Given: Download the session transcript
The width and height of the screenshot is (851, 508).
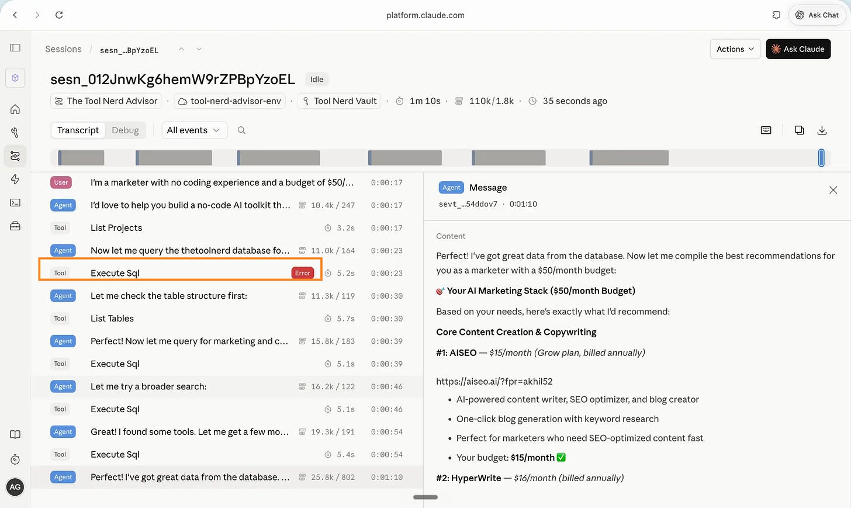Looking at the screenshot, I should (x=822, y=130).
